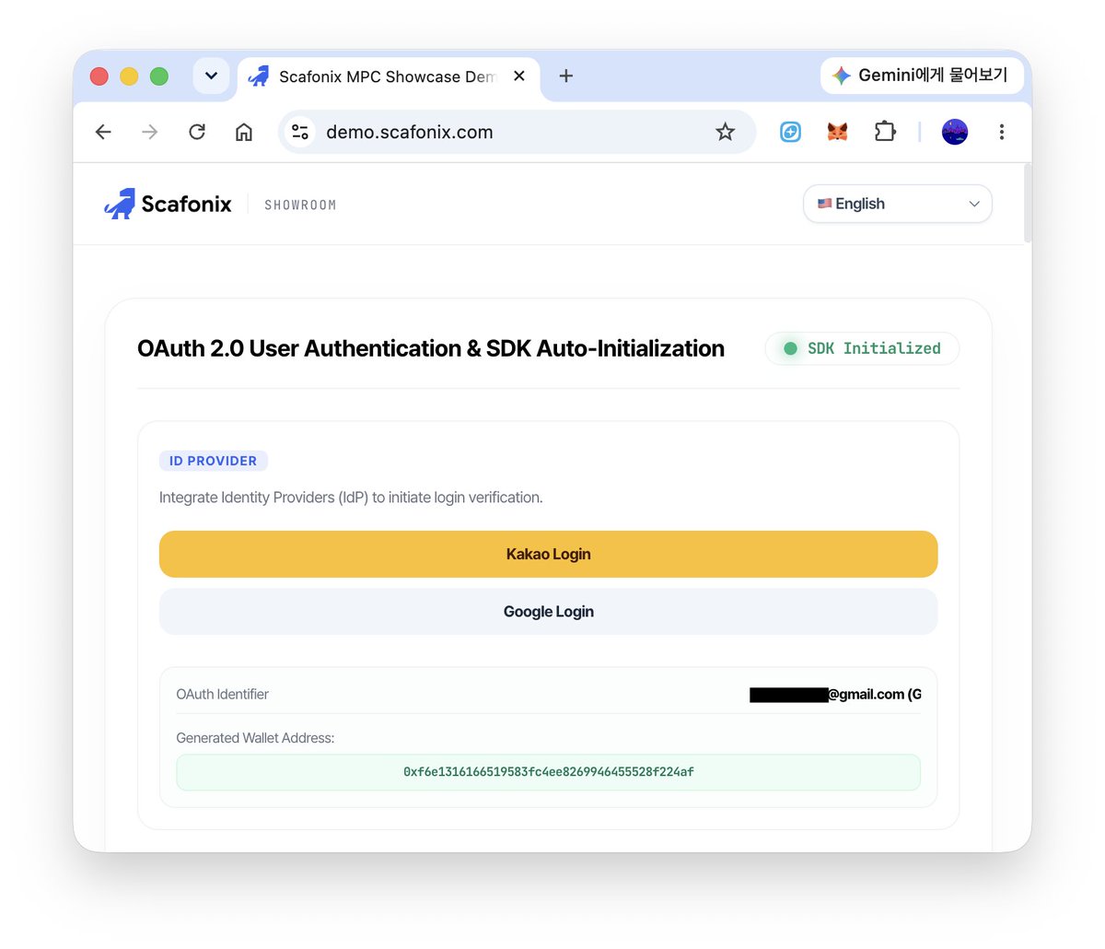Close the window with the red button

pyautogui.click(x=99, y=76)
